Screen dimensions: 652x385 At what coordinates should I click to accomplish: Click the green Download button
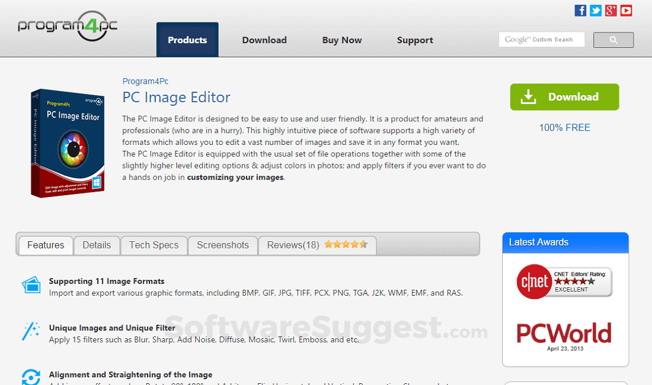[564, 96]
